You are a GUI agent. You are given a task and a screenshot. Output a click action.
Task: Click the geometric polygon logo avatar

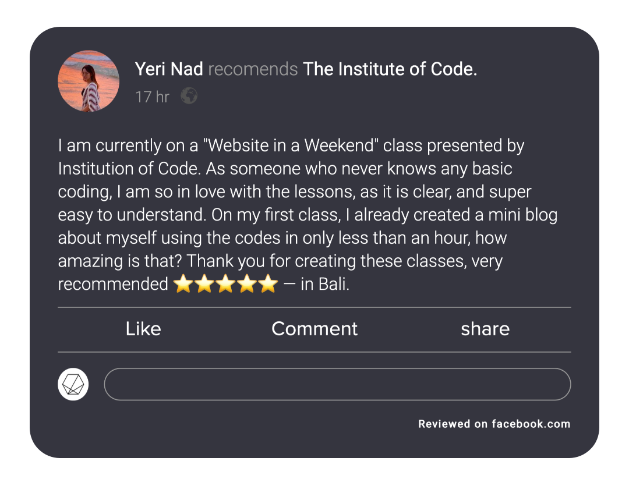pyautogui.click(x=73, y=385)
